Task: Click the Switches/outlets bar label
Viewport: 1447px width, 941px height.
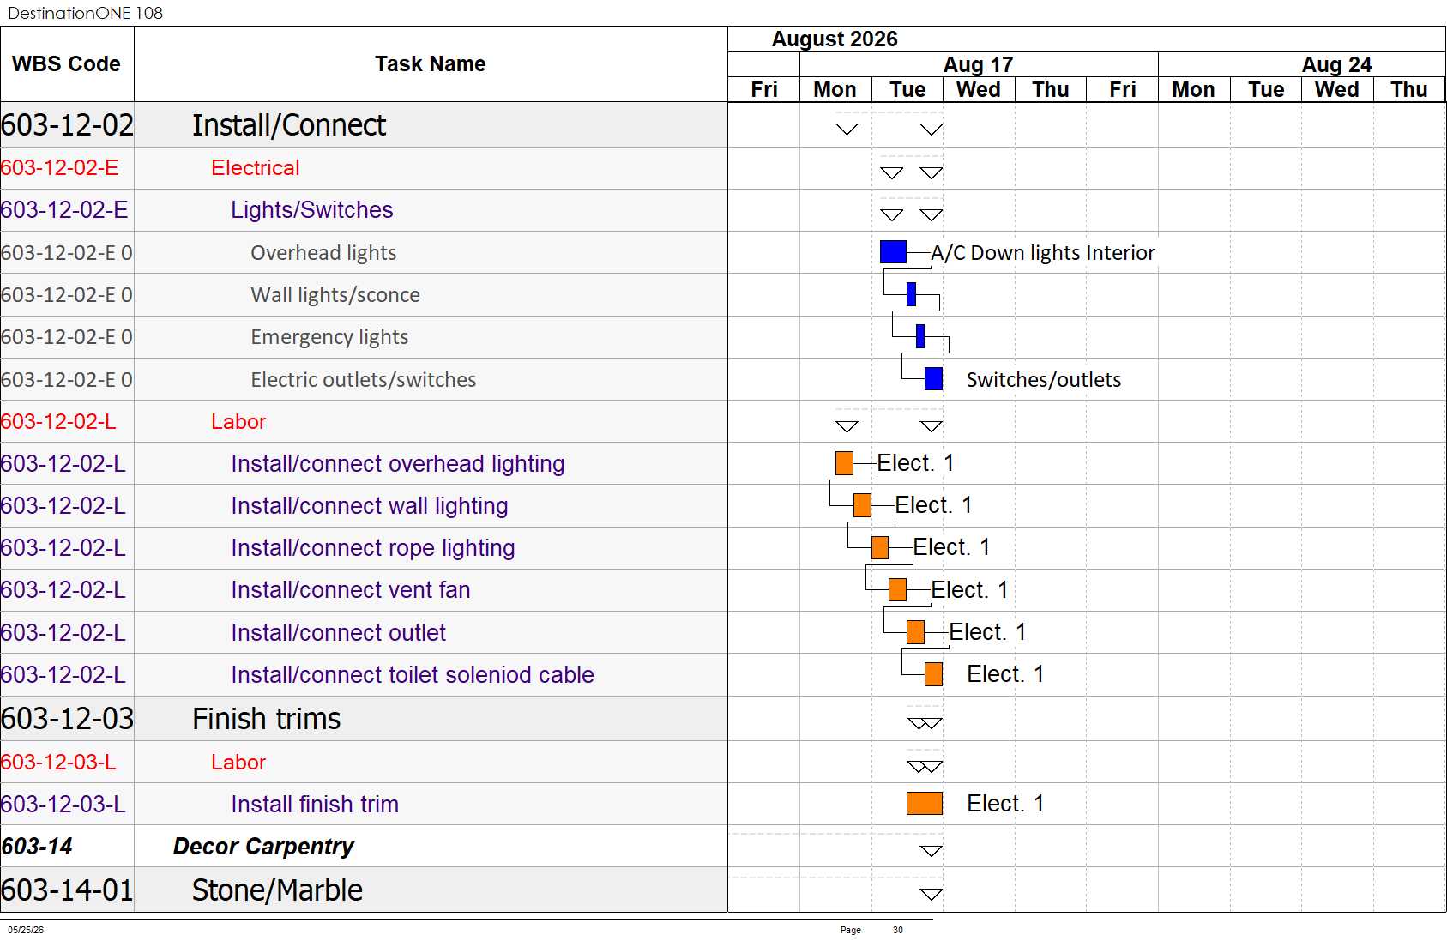Action: pyautogui.click(x=1044, y=380)
